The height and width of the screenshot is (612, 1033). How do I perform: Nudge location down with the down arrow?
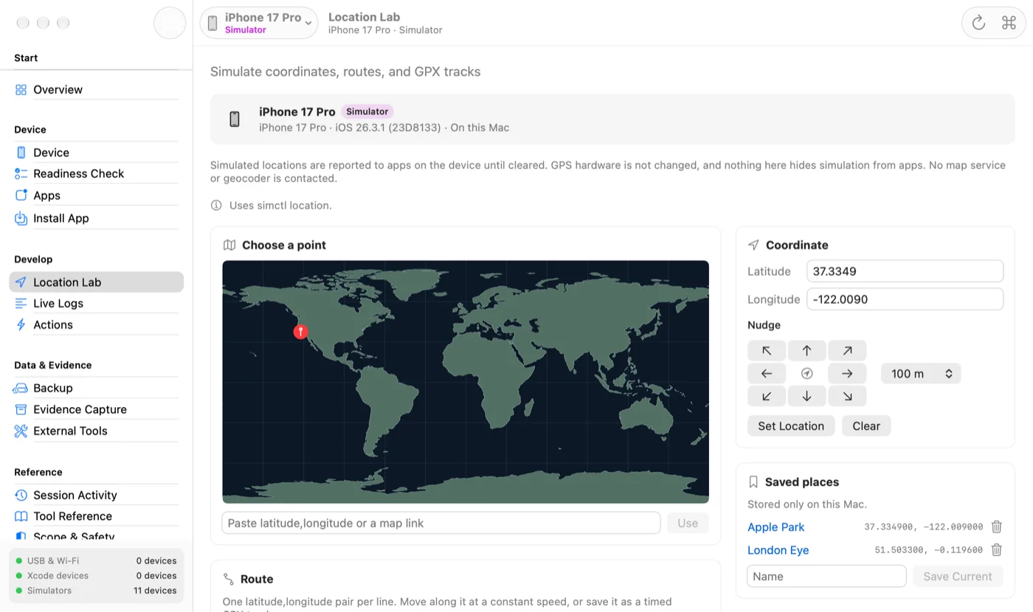(x=807, y=396)
